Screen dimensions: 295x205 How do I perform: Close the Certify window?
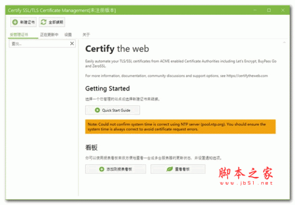click(283, 10)
